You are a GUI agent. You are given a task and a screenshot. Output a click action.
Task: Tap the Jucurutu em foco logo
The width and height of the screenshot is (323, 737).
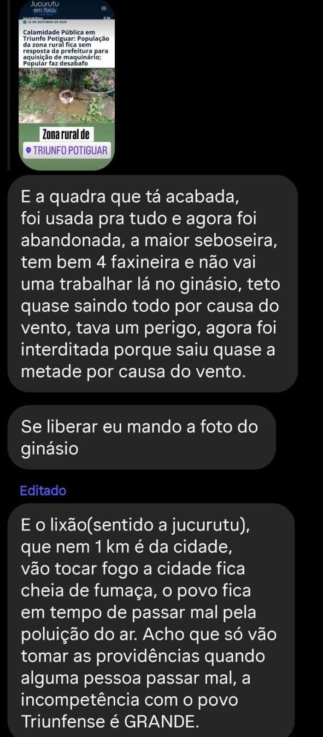coord(44,6)
